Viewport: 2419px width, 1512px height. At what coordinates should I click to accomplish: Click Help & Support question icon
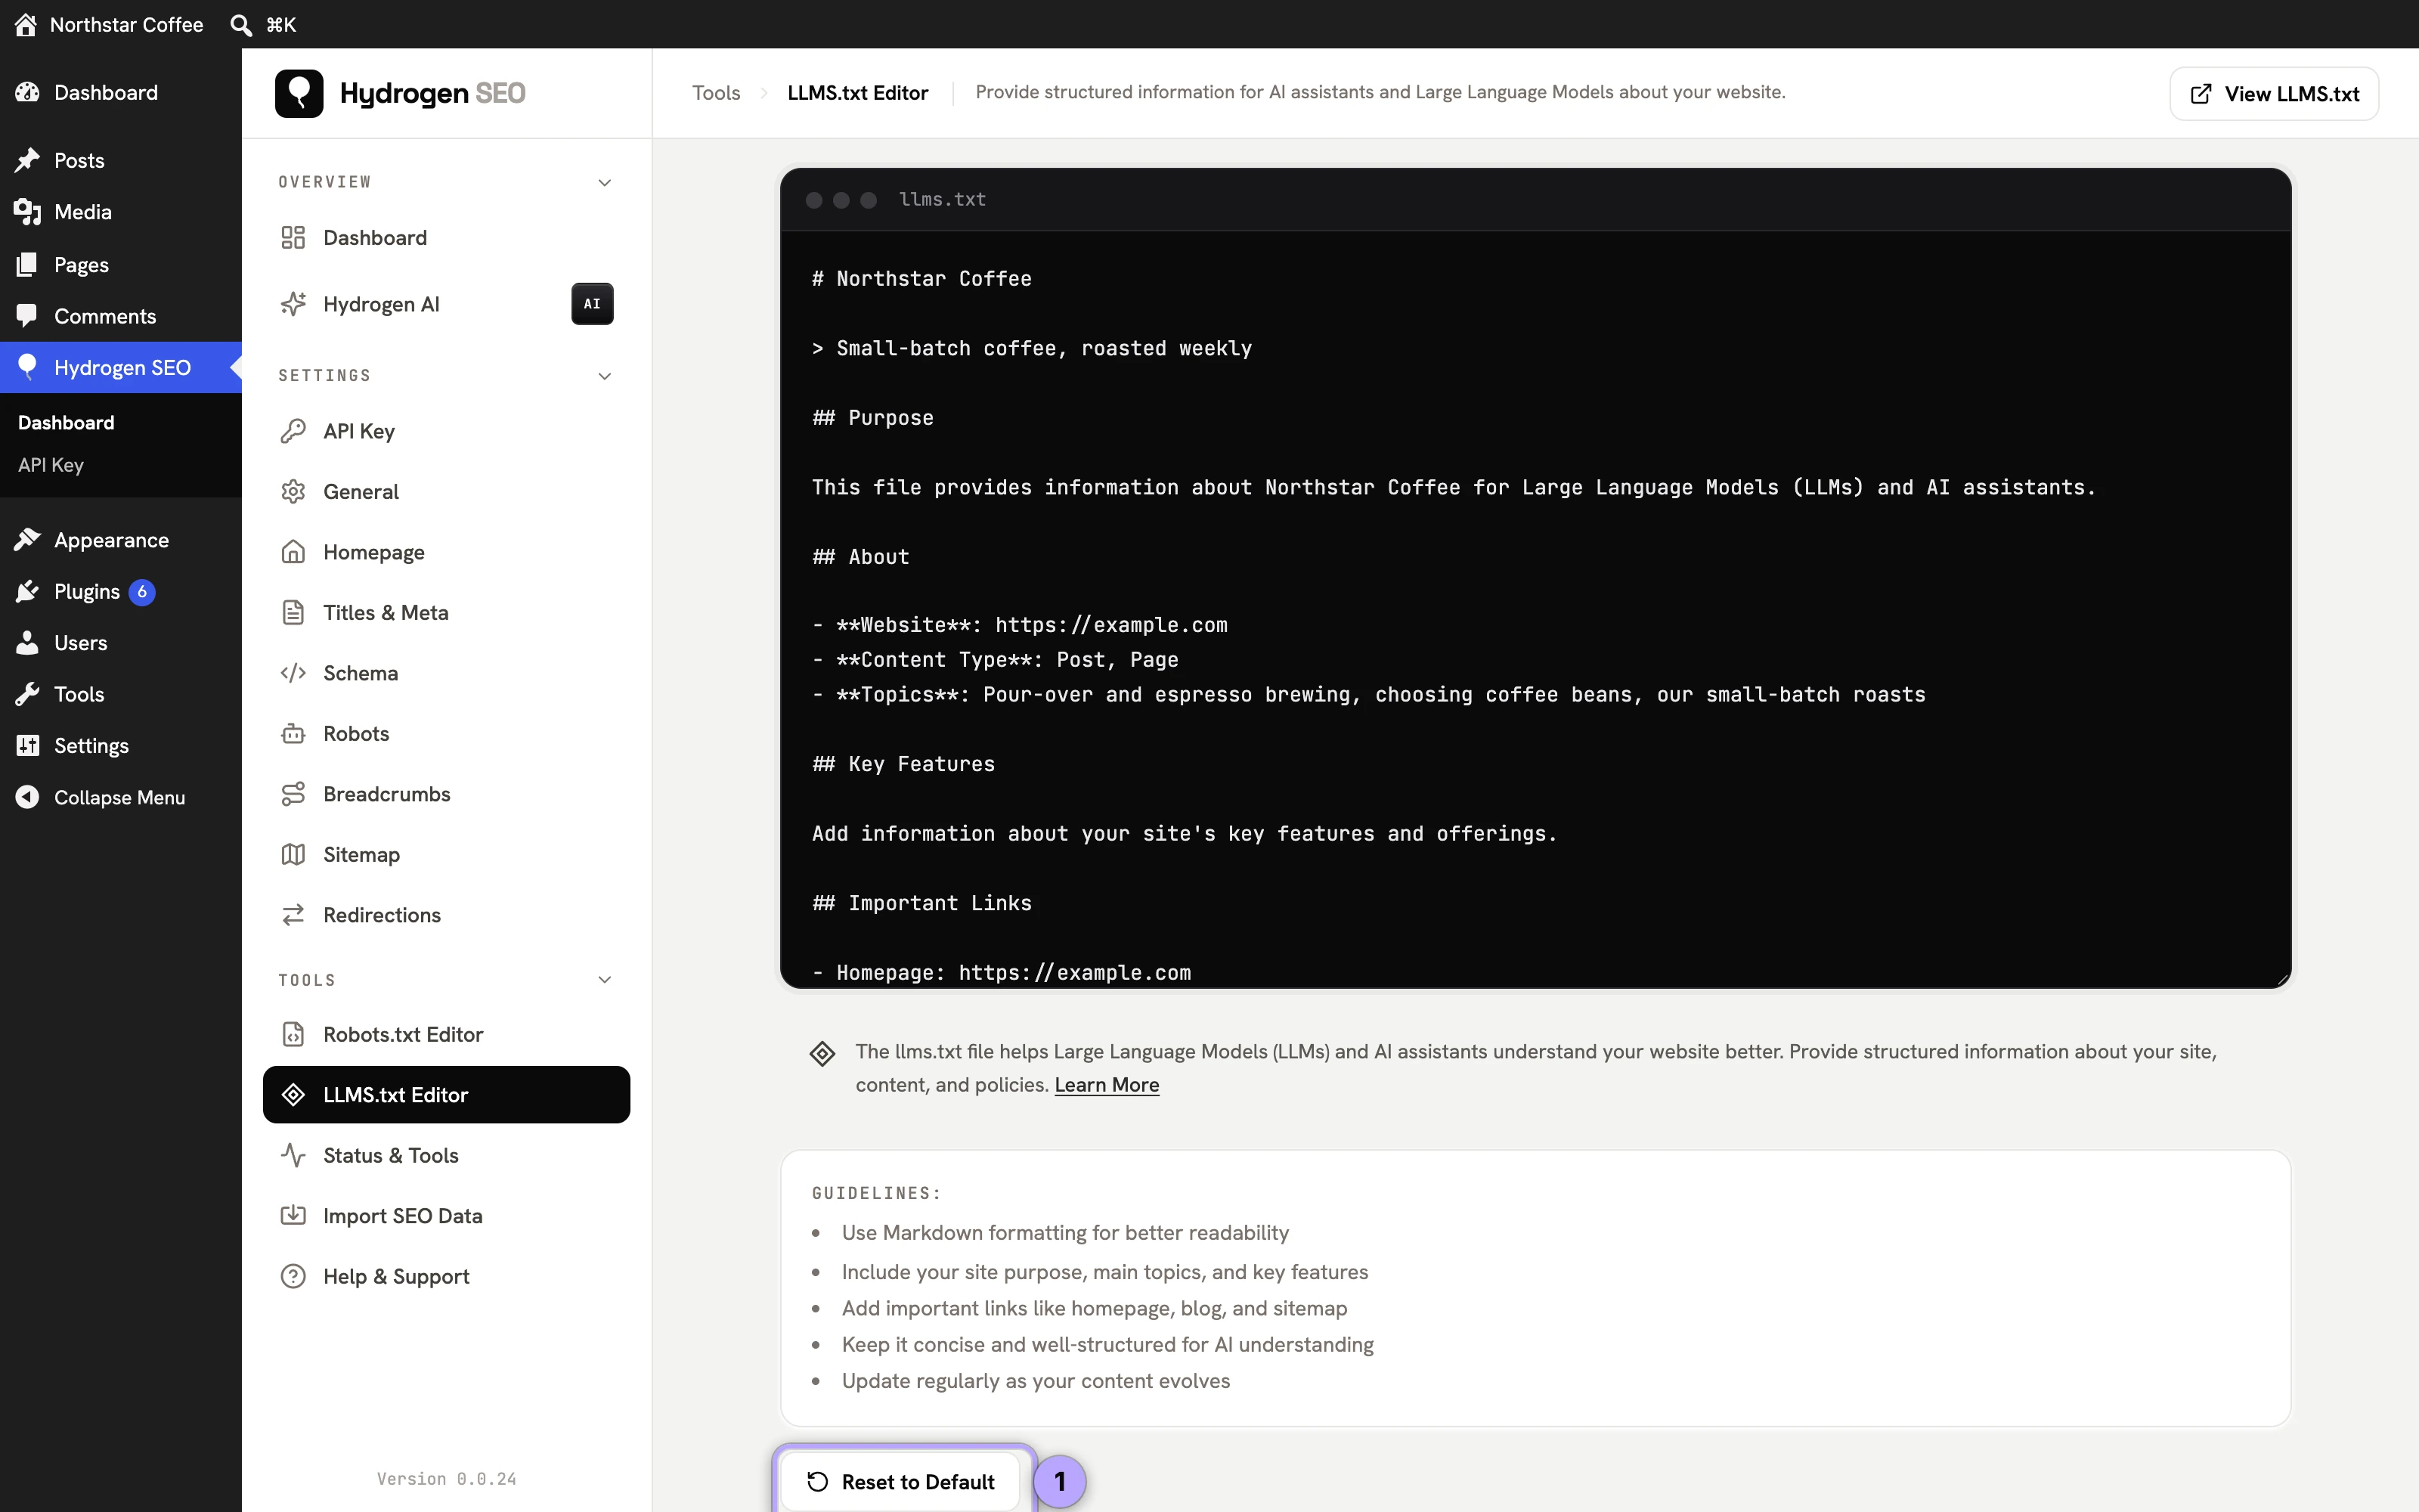(293, 1277)
